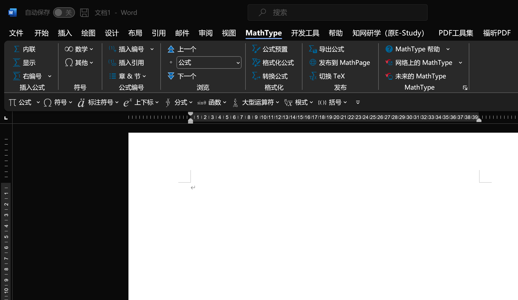Click the 转换公式 convert equations button
Image resolution: width=518 pixels, height=300 pixels.
[270, 76]
